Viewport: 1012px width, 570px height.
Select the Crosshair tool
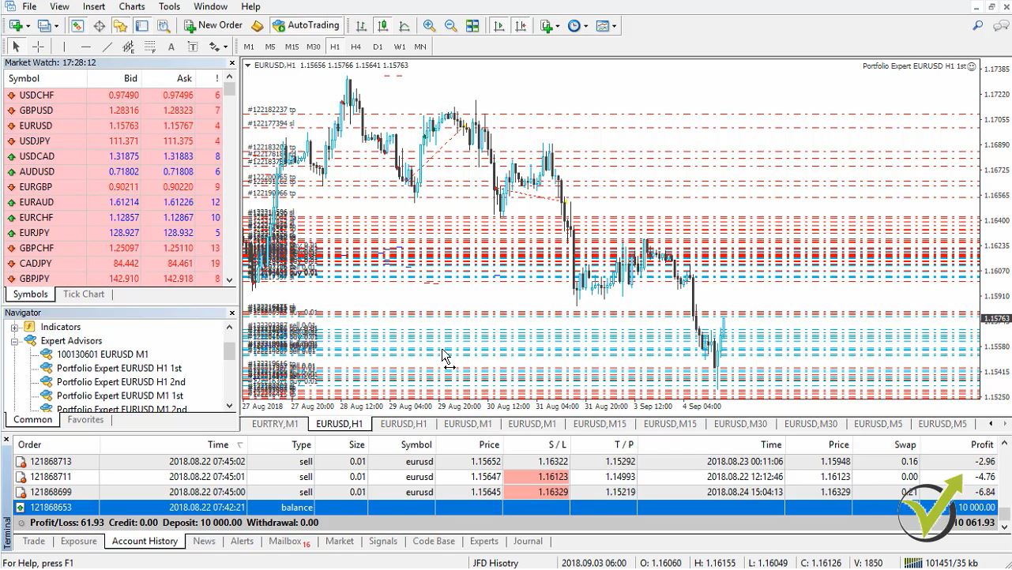38,46
